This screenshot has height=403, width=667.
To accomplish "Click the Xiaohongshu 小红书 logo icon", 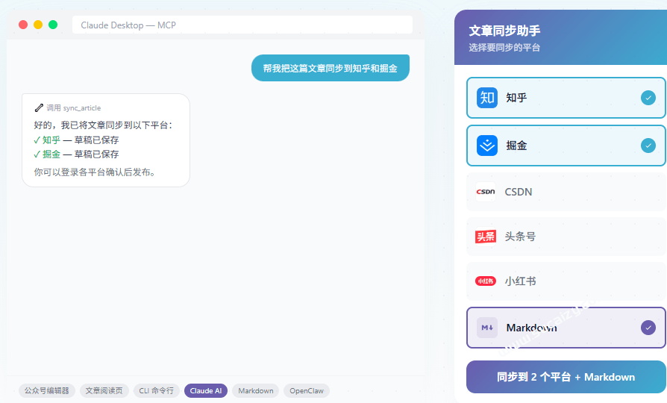I will point(486,281).
